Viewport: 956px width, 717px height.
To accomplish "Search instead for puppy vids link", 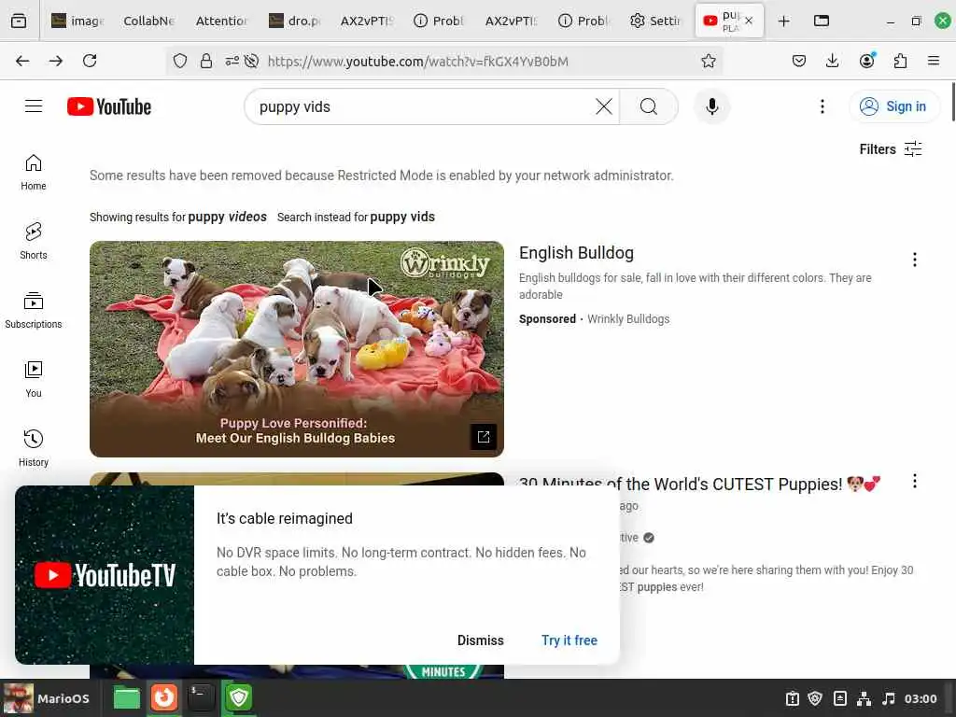I will pyautogui.click(x=401, y=217).
